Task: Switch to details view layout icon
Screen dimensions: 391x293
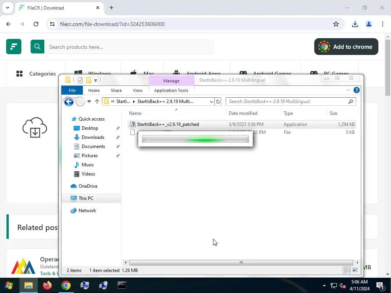Action: click(x=347, y=270)
